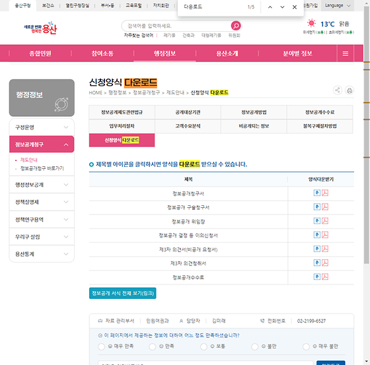
Task: Click 폐기물 frequent search term
Action: (x=169, y=36)
